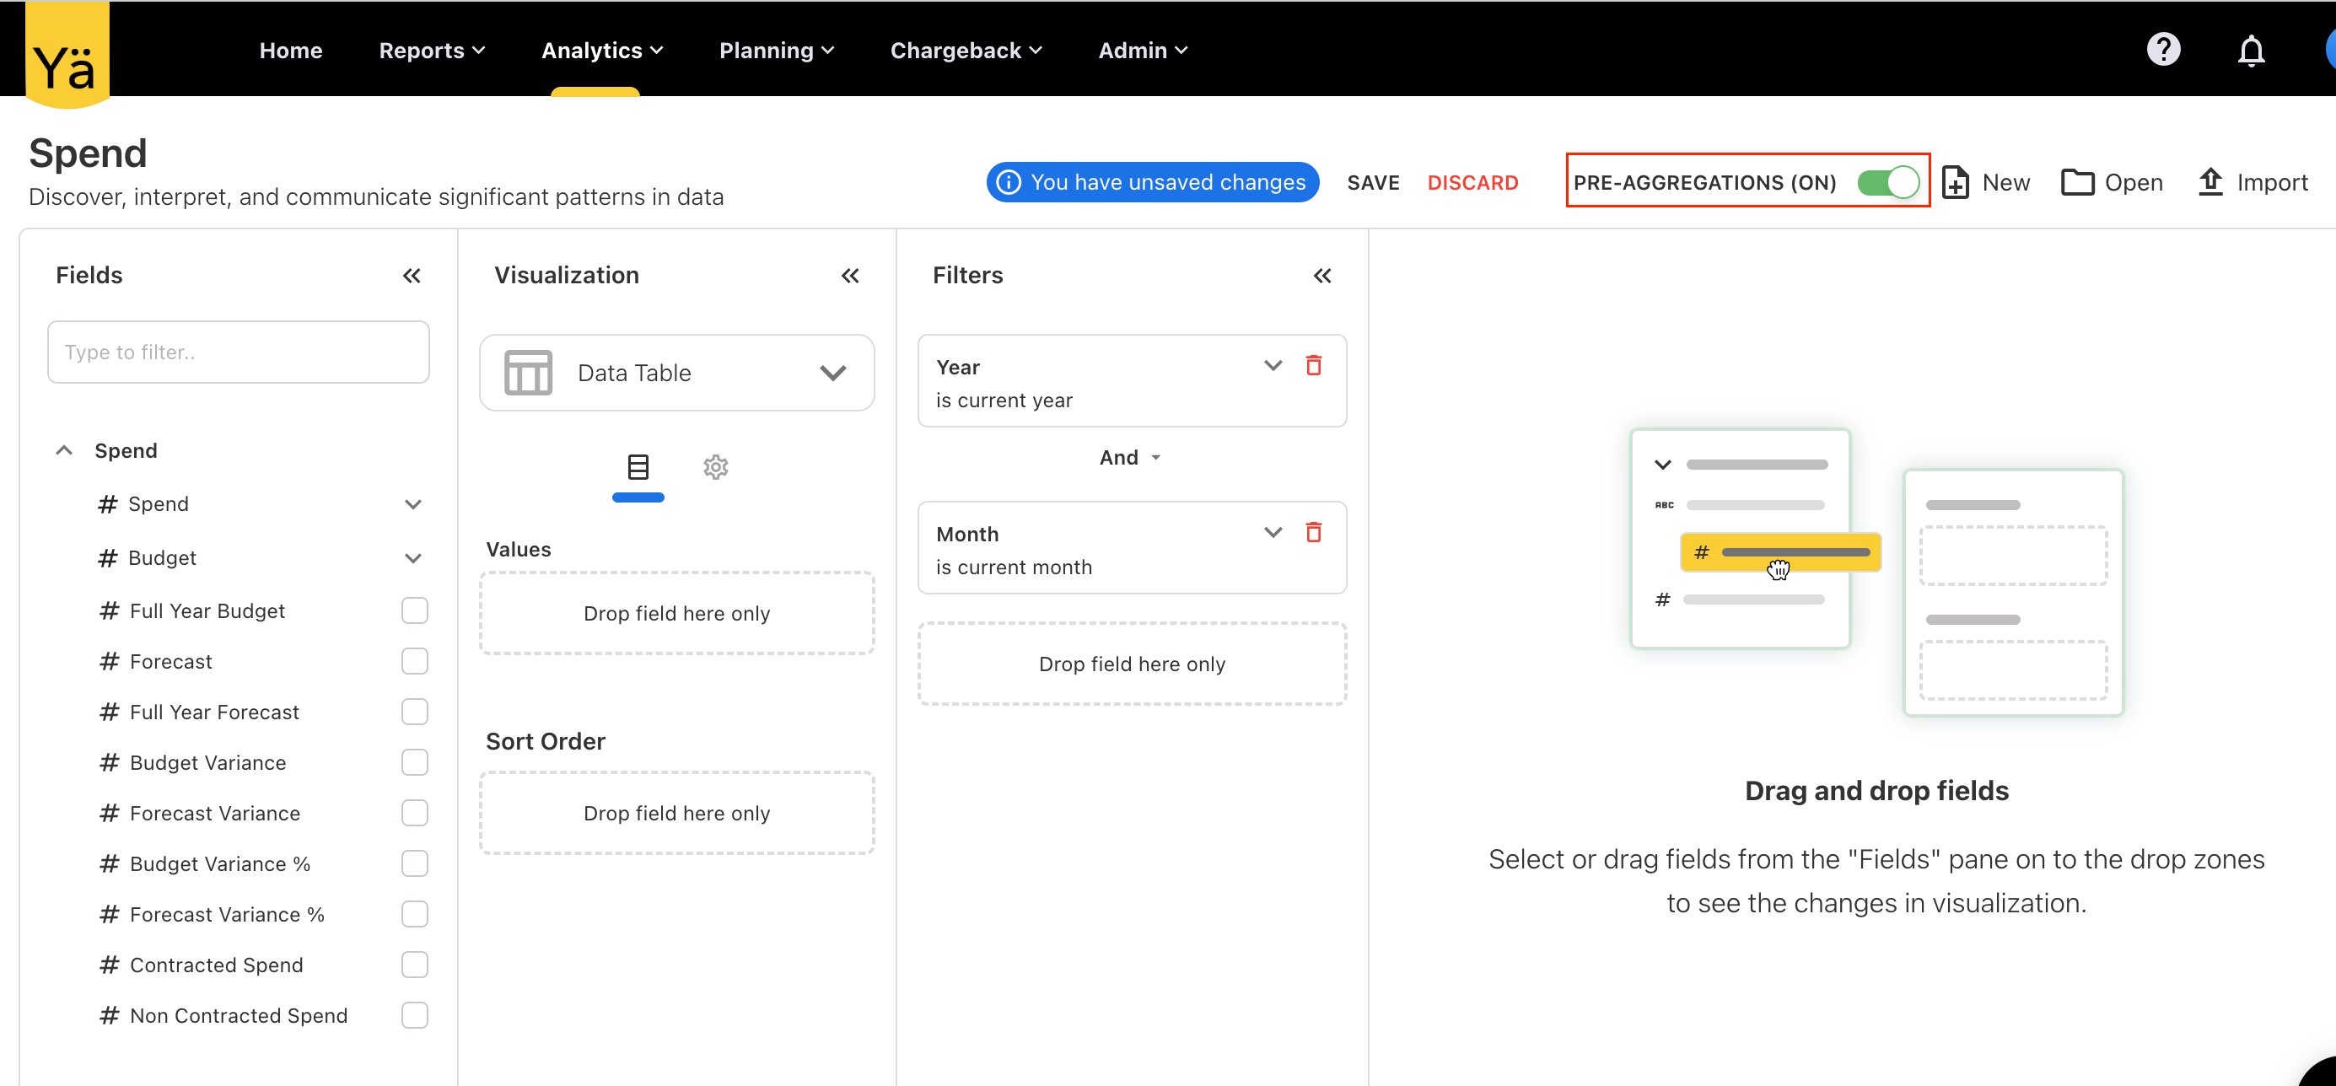Disable the Pre-Aggregations toggle
The image size is (2336, 1086).
point(1889,182)
